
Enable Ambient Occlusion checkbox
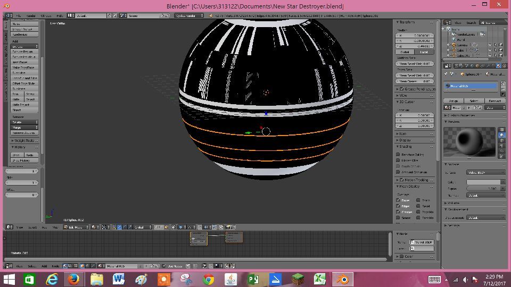(398, 172)
